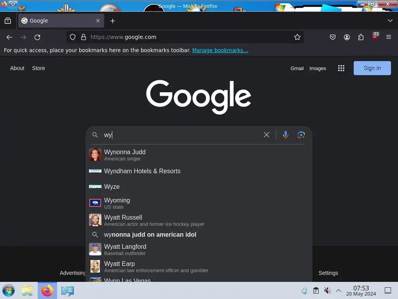Click the site security padlock icon
The image size is (398, 299).
click(84, 37)
